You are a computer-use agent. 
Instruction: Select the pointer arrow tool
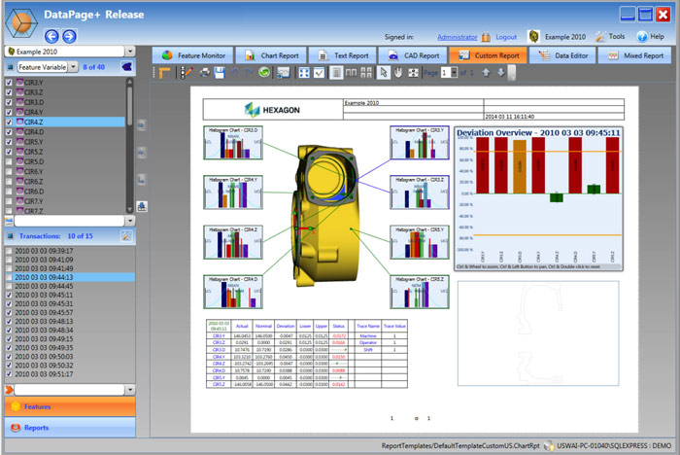(x=384, y=73)
